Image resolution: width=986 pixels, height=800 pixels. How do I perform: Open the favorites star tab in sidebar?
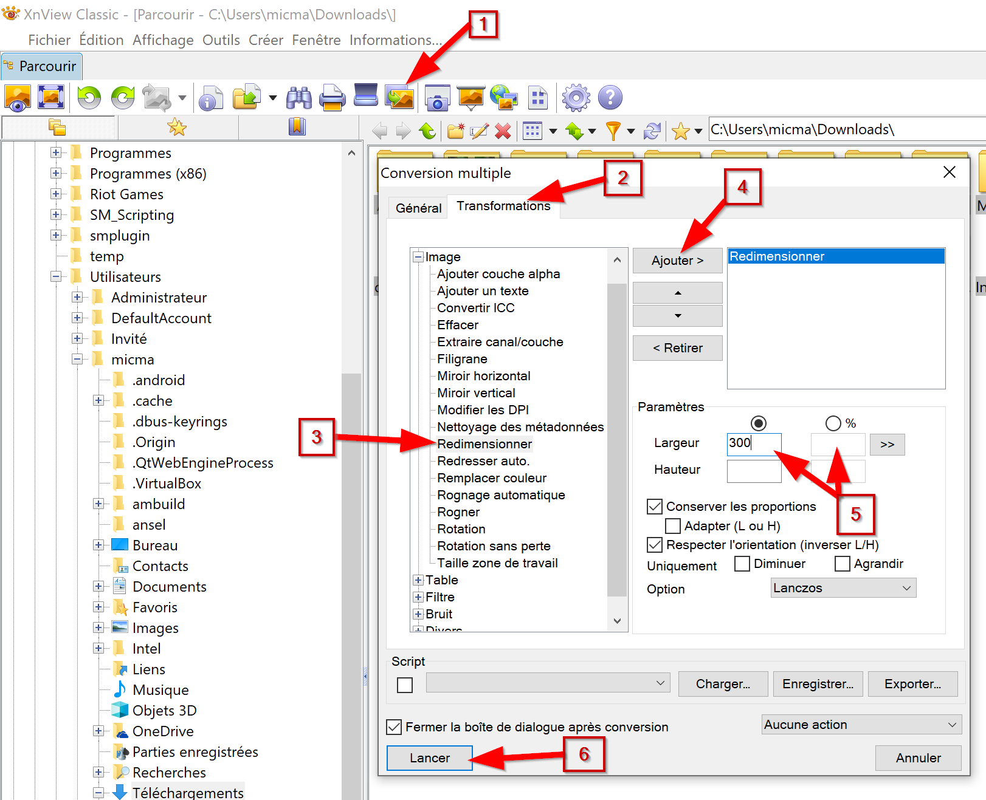coord(177,128)
